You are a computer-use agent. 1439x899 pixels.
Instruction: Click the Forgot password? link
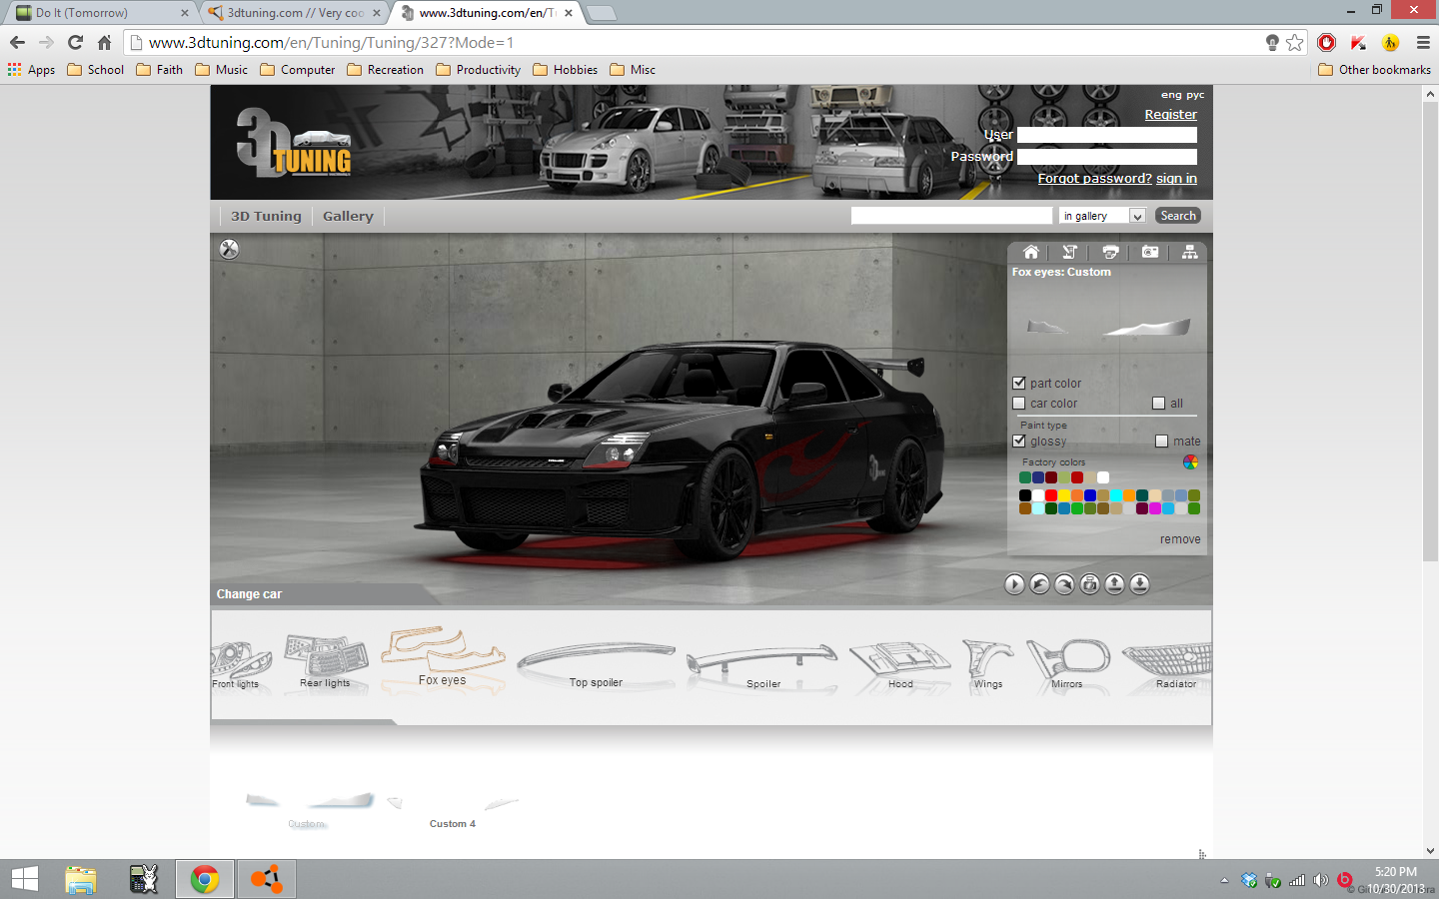[1094, 178]
